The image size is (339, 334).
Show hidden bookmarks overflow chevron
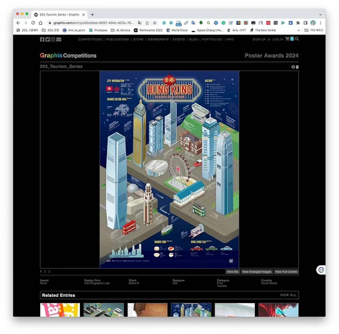[x=299, y=30]
